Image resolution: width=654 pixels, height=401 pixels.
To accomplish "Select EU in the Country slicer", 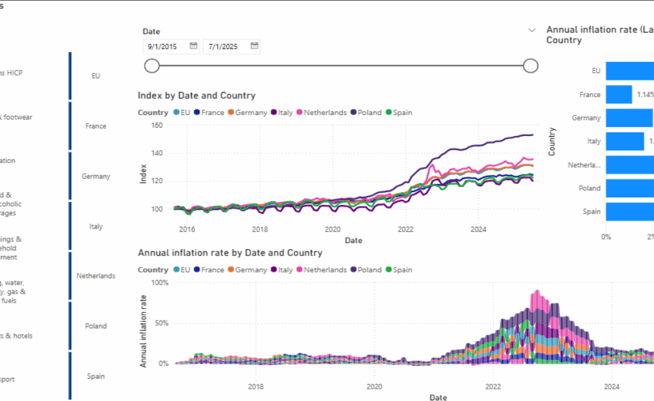I will (95, 75).
